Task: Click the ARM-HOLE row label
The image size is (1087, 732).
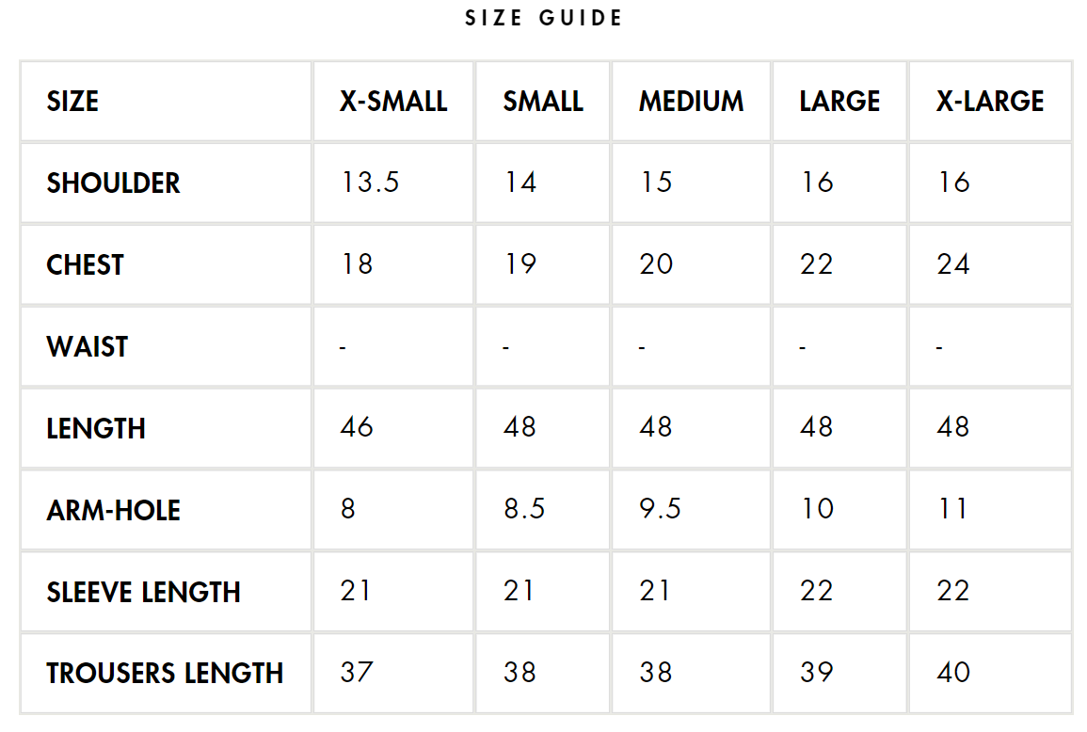Action: tap(113, 511)
